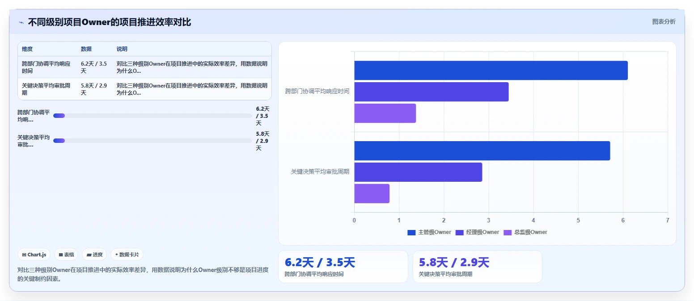Click table cell 关键决策平均审批周期
The height and width of the screenshot is (301, 694).
point(47,89)
